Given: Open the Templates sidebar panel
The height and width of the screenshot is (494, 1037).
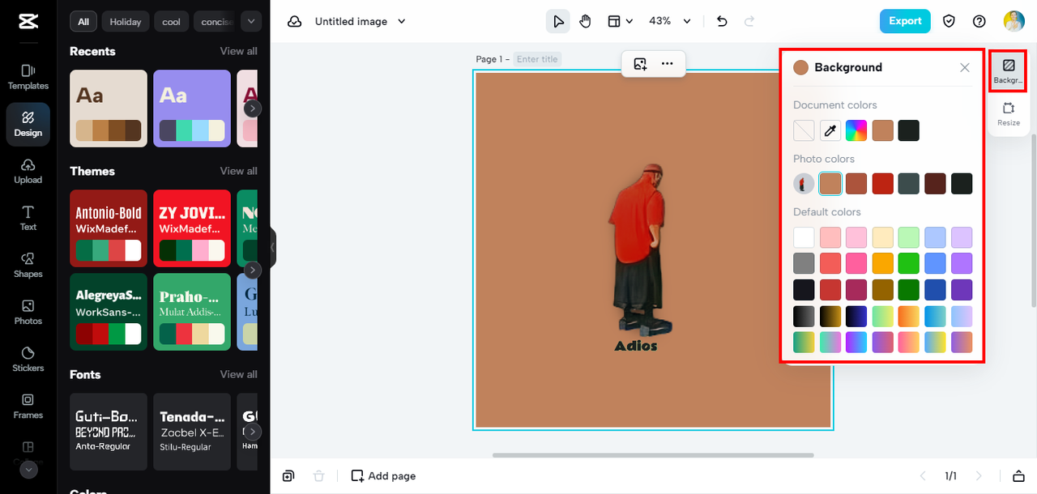Looking at the screenshot, I should 28,77.
